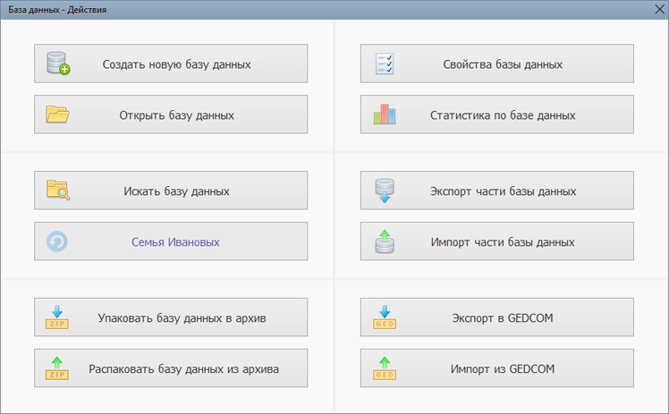
Task: Start 'Импорт из GEDCOM'
Action: (497, 368)
